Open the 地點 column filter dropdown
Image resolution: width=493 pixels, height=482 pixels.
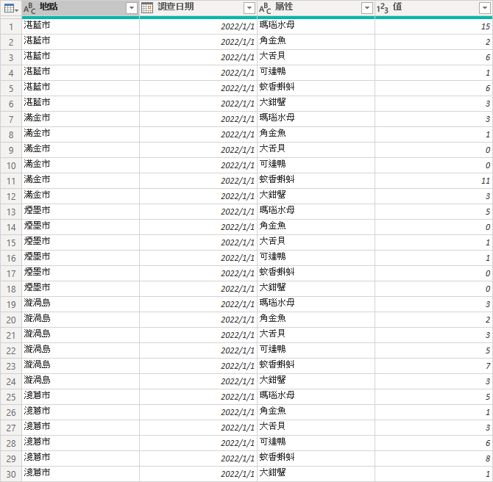132,8
